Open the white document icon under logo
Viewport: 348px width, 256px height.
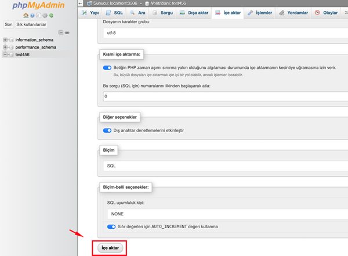click(39, 16)
